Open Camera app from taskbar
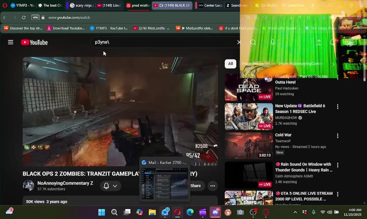 (x=241, y=212)
